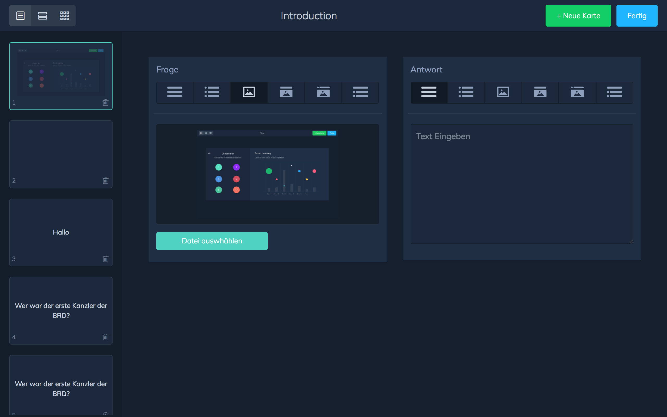Focus the Text Eingeben answer field
The image size is (667, 417).
[x=521, y=184]
